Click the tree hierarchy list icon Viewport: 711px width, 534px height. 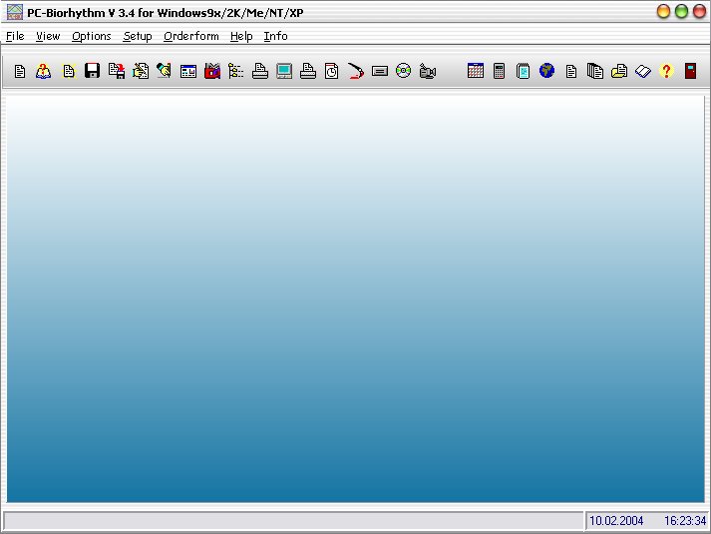[x=235, y=71]
